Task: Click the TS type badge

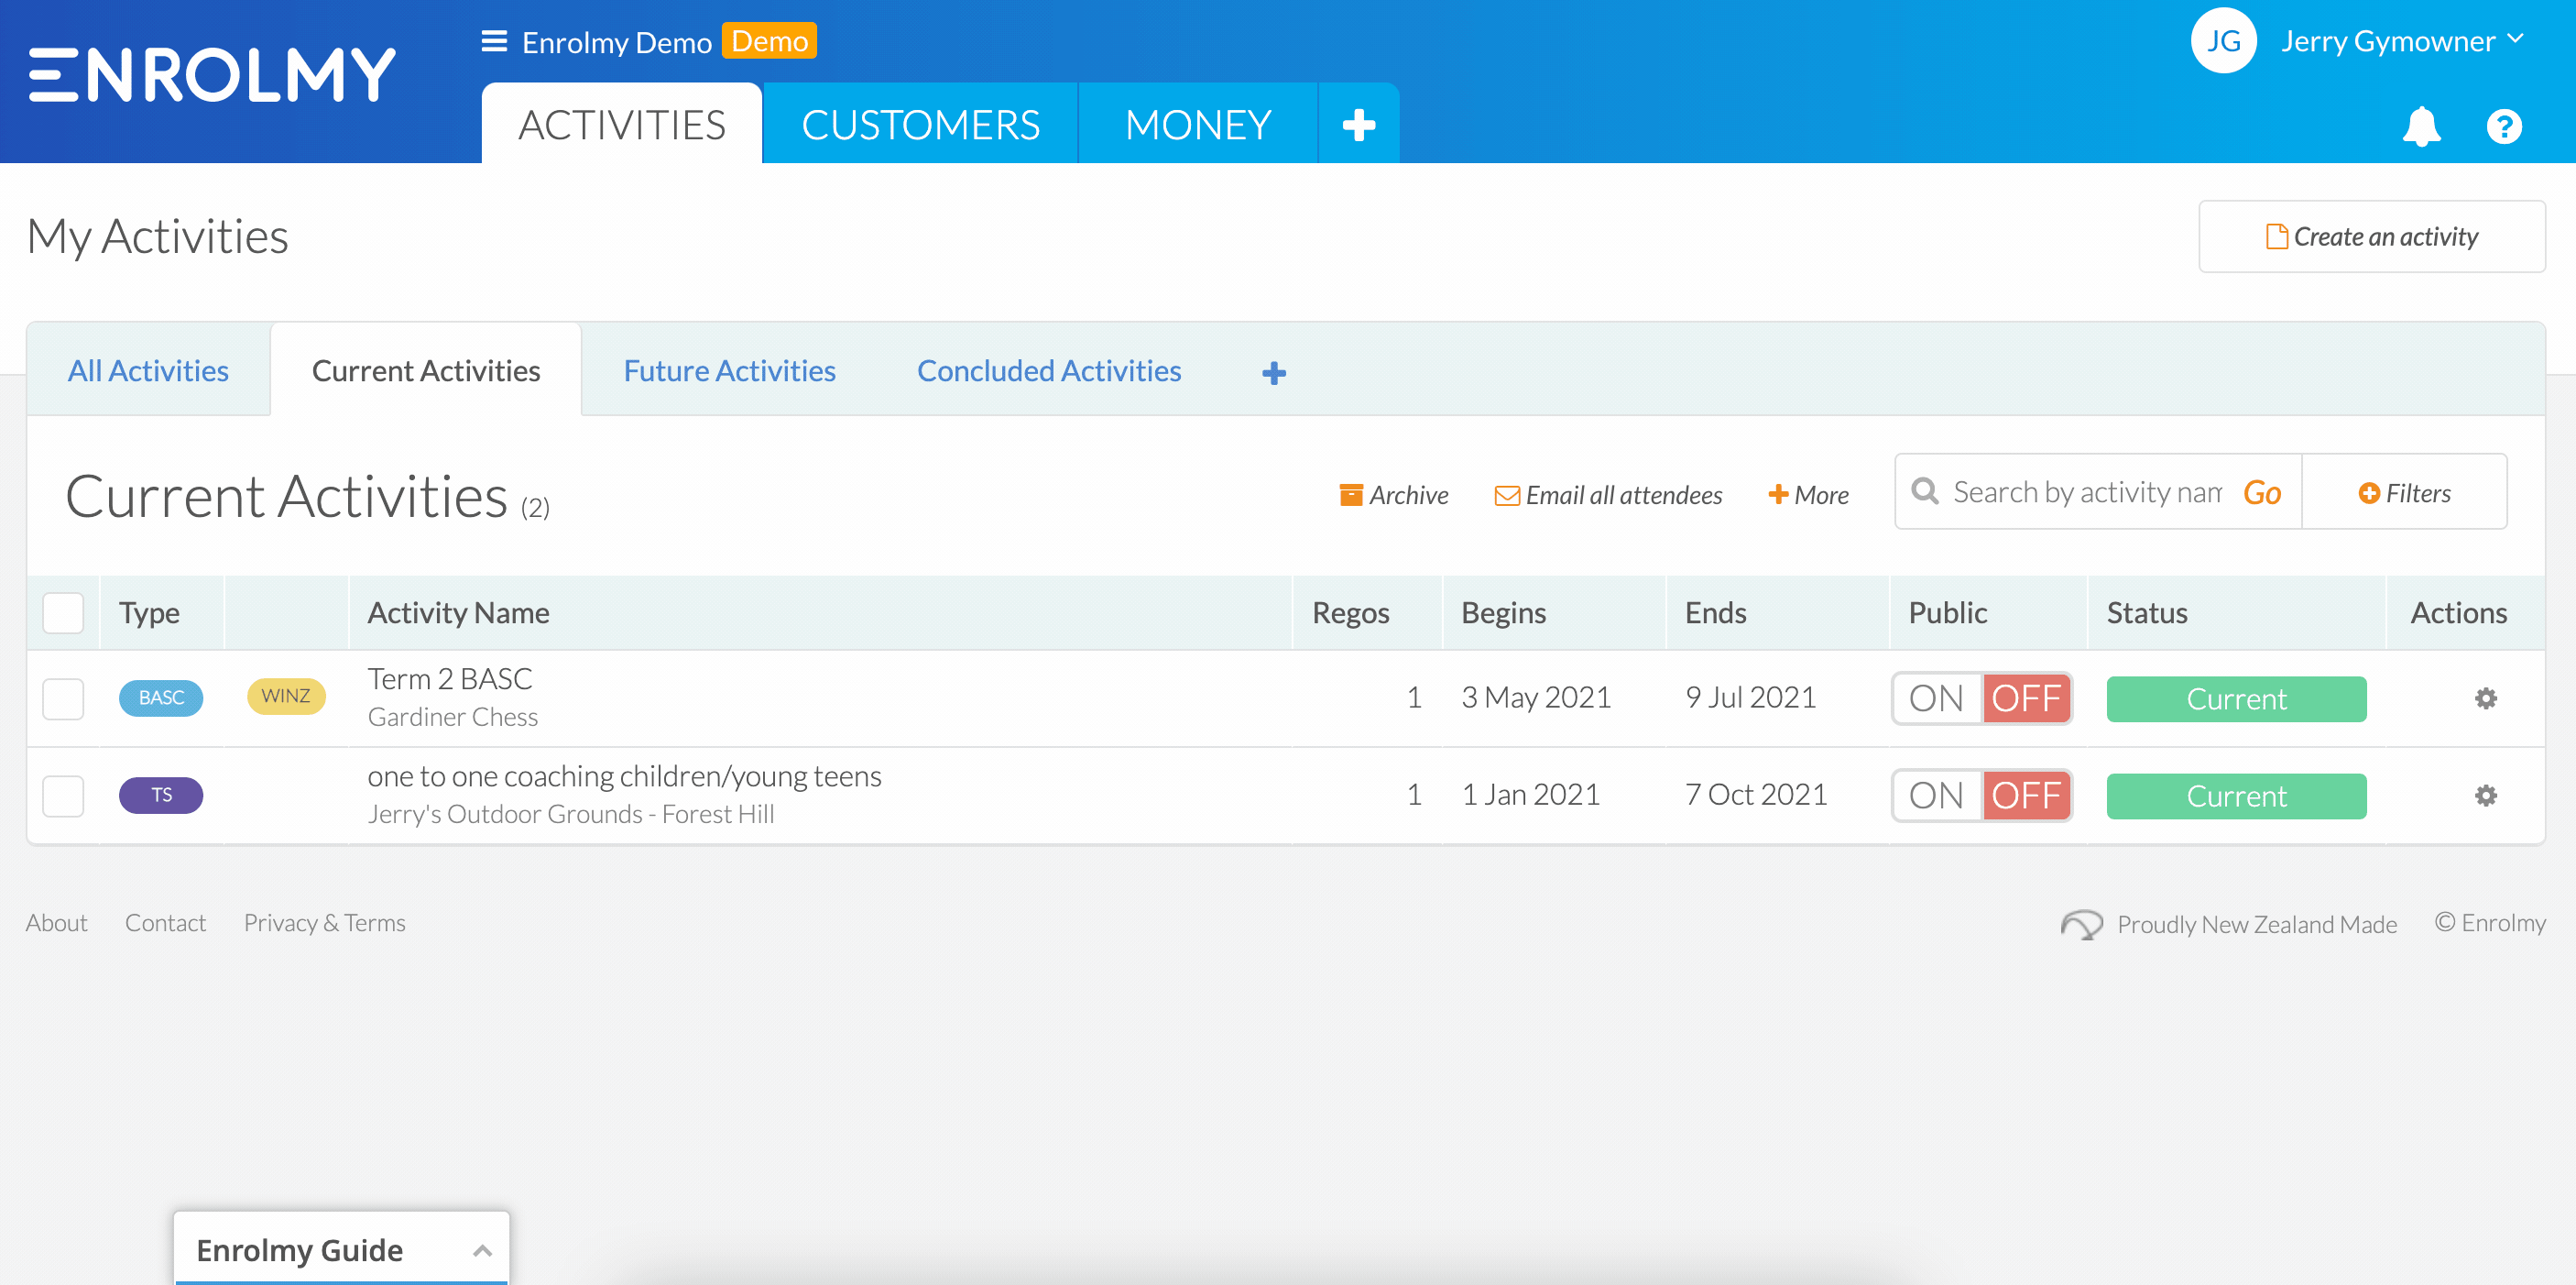Action: (x=161, y=795)
